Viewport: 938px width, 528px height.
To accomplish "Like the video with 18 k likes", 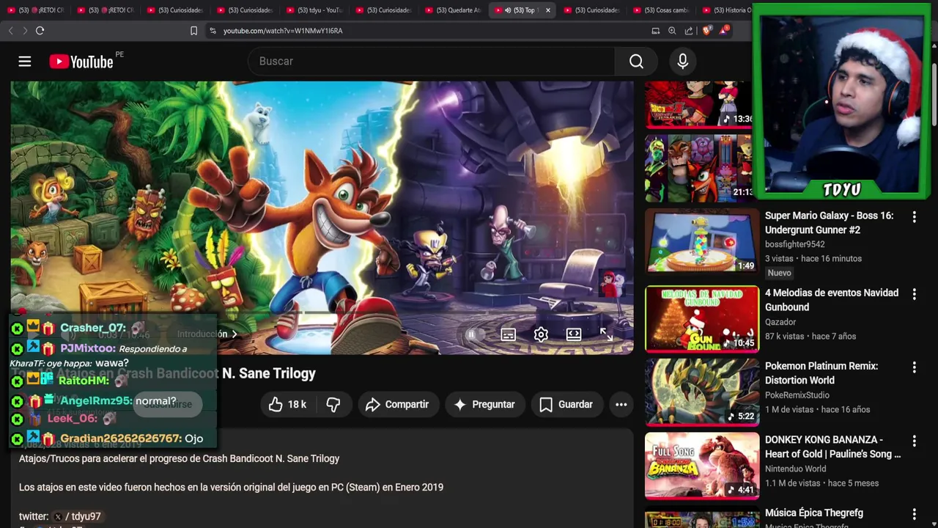I will pyautogui.click(x=287, y=404).
